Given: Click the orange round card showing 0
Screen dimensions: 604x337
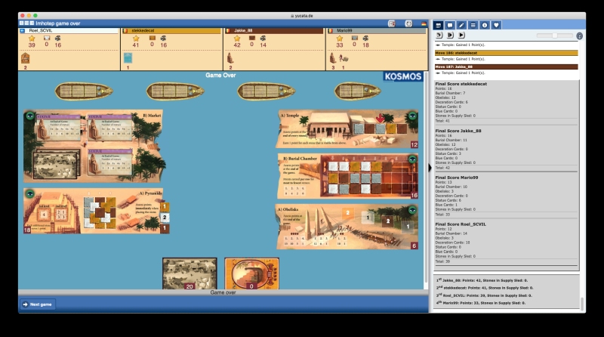Looking at the screenshot, I should pos(251,274).
